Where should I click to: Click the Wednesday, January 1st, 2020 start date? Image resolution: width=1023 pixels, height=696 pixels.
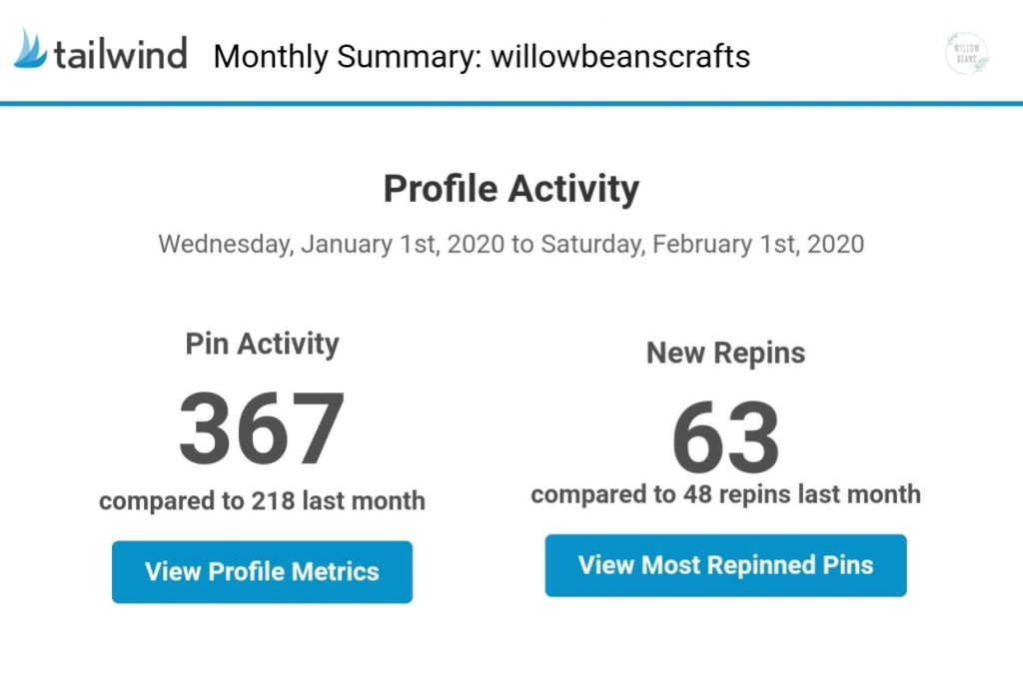point(332,245)
